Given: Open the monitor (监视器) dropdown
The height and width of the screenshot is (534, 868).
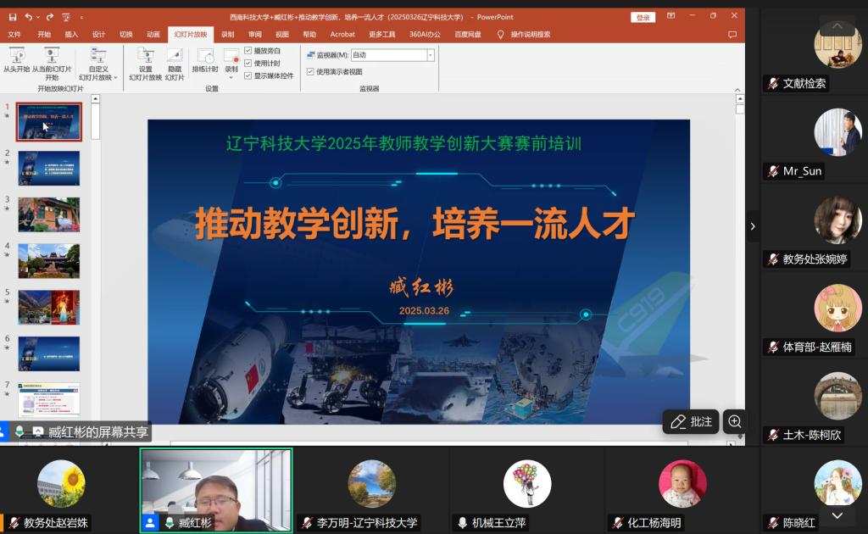Looking at the screenshot, I should 431,55.
